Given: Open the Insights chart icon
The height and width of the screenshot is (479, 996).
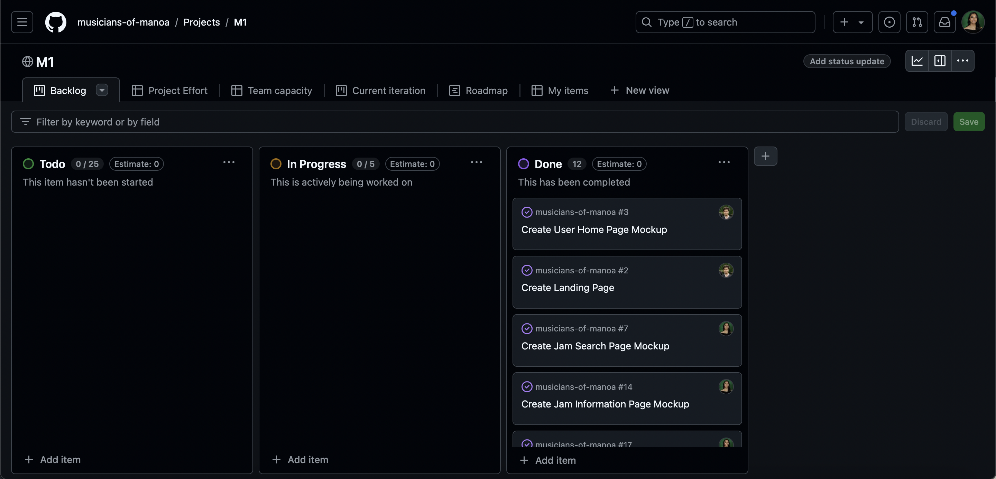Looking at the screenshot, I should 917,61.
